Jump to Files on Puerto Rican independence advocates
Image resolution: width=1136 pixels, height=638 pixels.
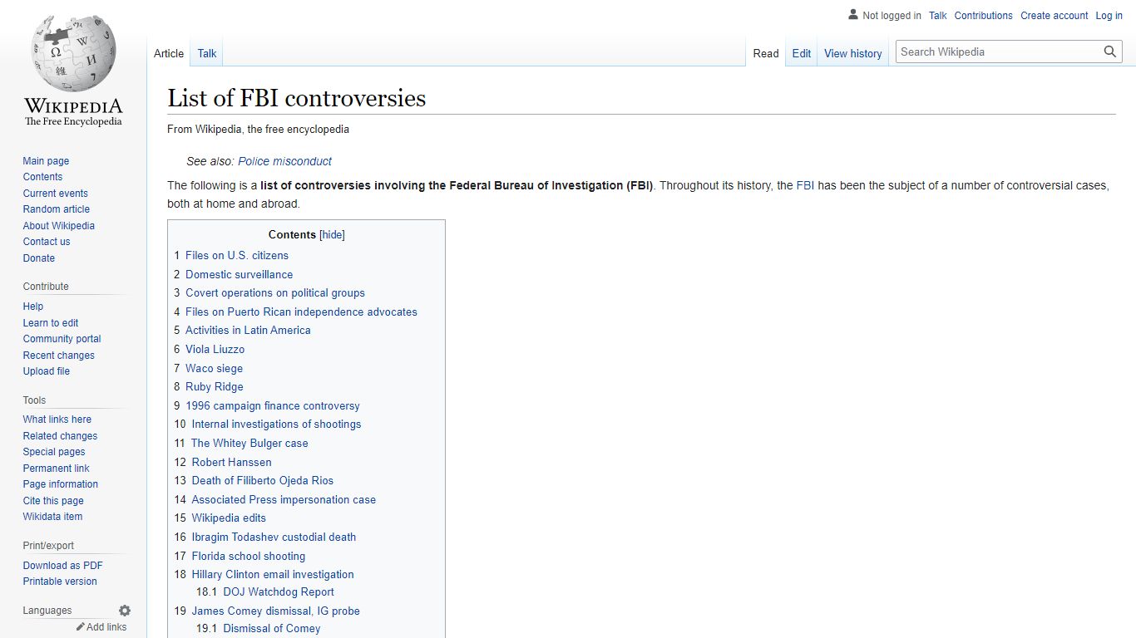(x=301, y=312)
